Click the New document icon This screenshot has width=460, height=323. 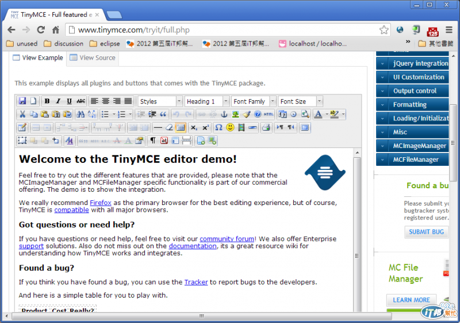tap(33, 101)
